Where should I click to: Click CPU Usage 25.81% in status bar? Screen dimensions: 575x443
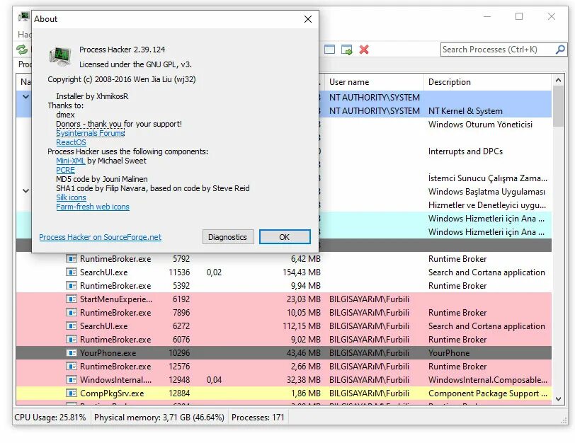[x=50, y=418]
